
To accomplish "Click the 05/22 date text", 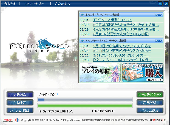I will (84, 55).
